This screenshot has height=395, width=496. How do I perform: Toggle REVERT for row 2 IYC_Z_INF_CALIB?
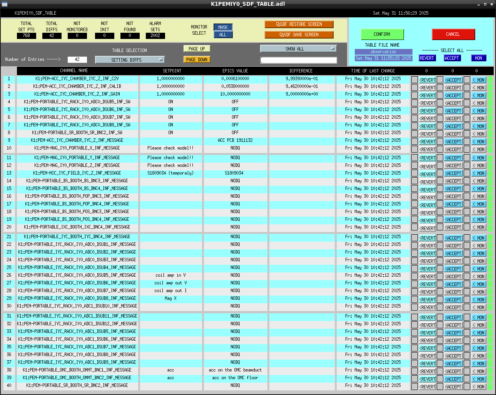427,88
